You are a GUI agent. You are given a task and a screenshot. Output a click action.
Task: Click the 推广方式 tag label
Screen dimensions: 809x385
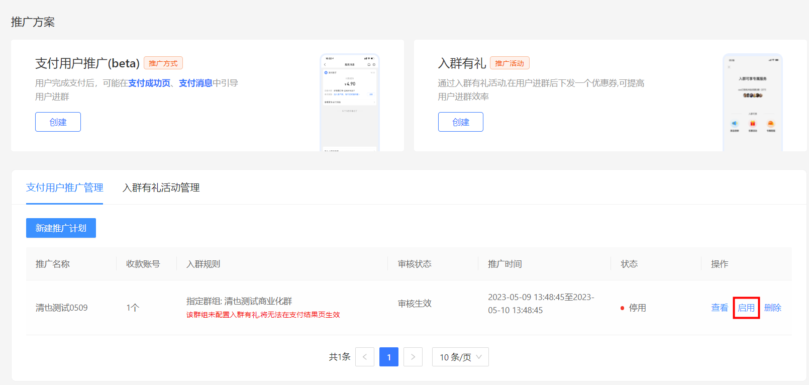click(163, 63)
